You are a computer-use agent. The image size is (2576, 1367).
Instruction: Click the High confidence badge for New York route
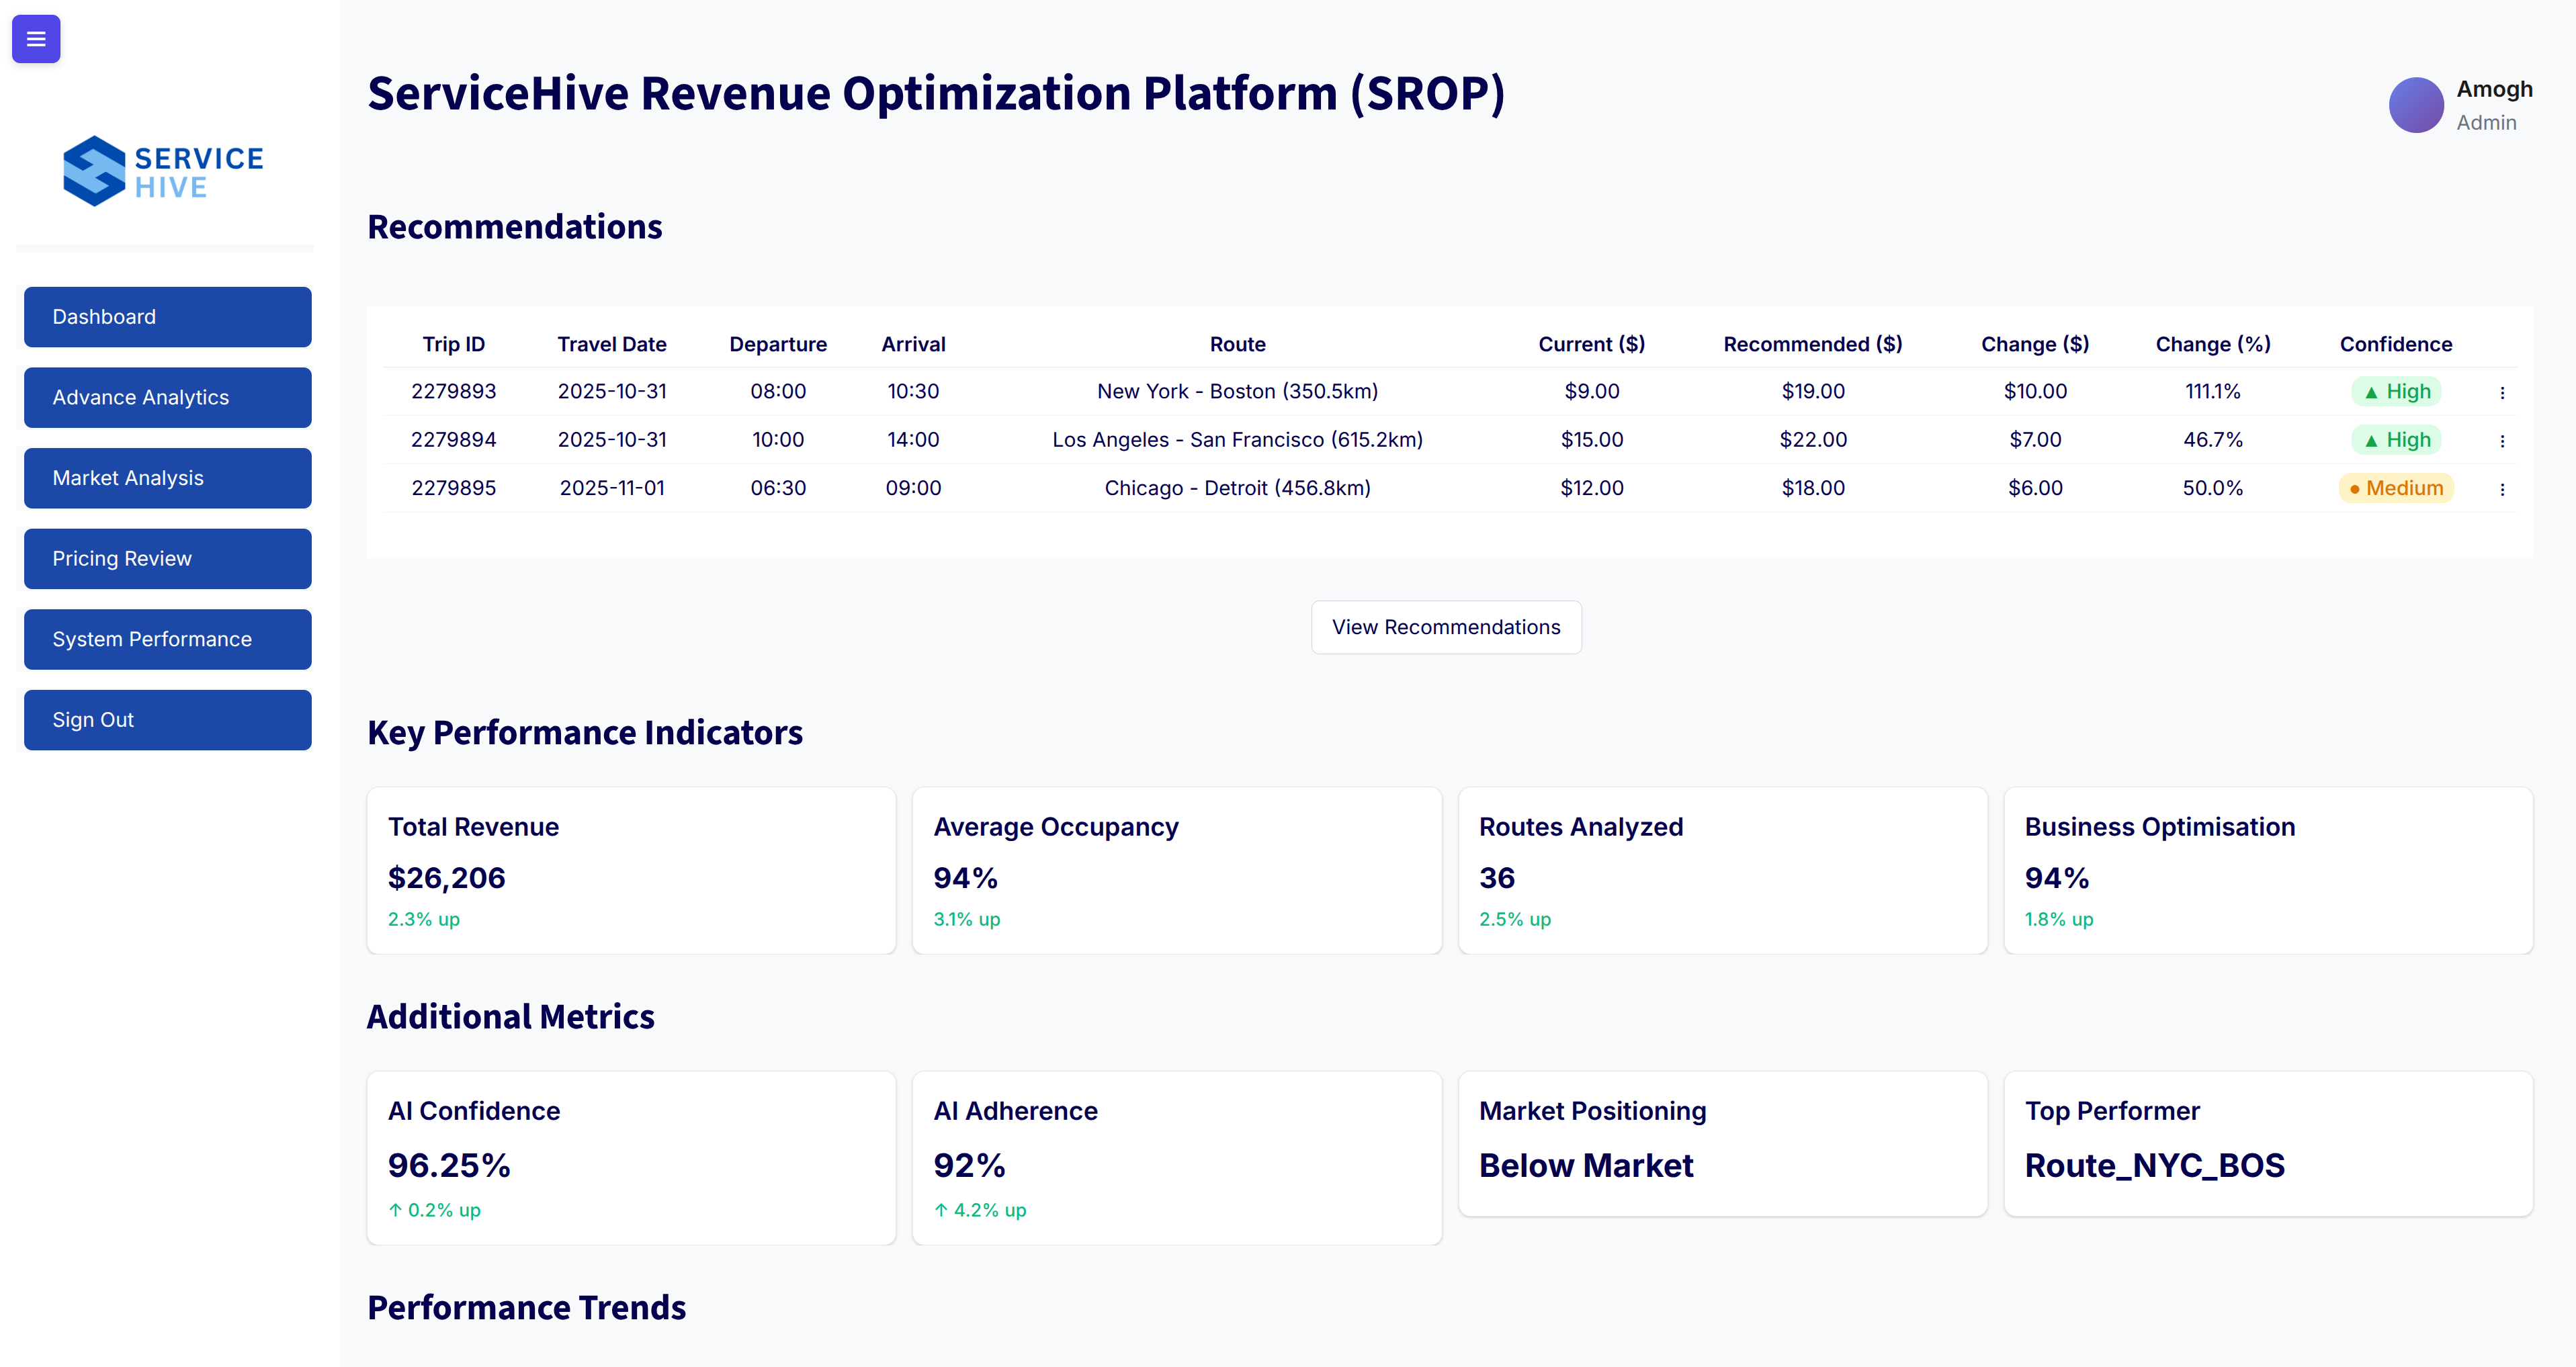(x=2396, y=391)
